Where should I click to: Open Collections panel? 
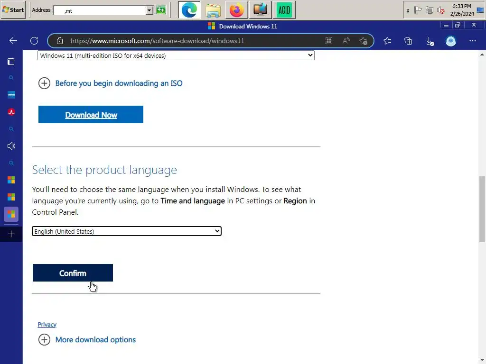click(408, 41)
